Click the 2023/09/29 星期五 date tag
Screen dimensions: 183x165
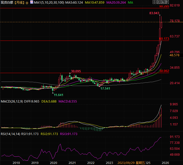tap(131, 163)
